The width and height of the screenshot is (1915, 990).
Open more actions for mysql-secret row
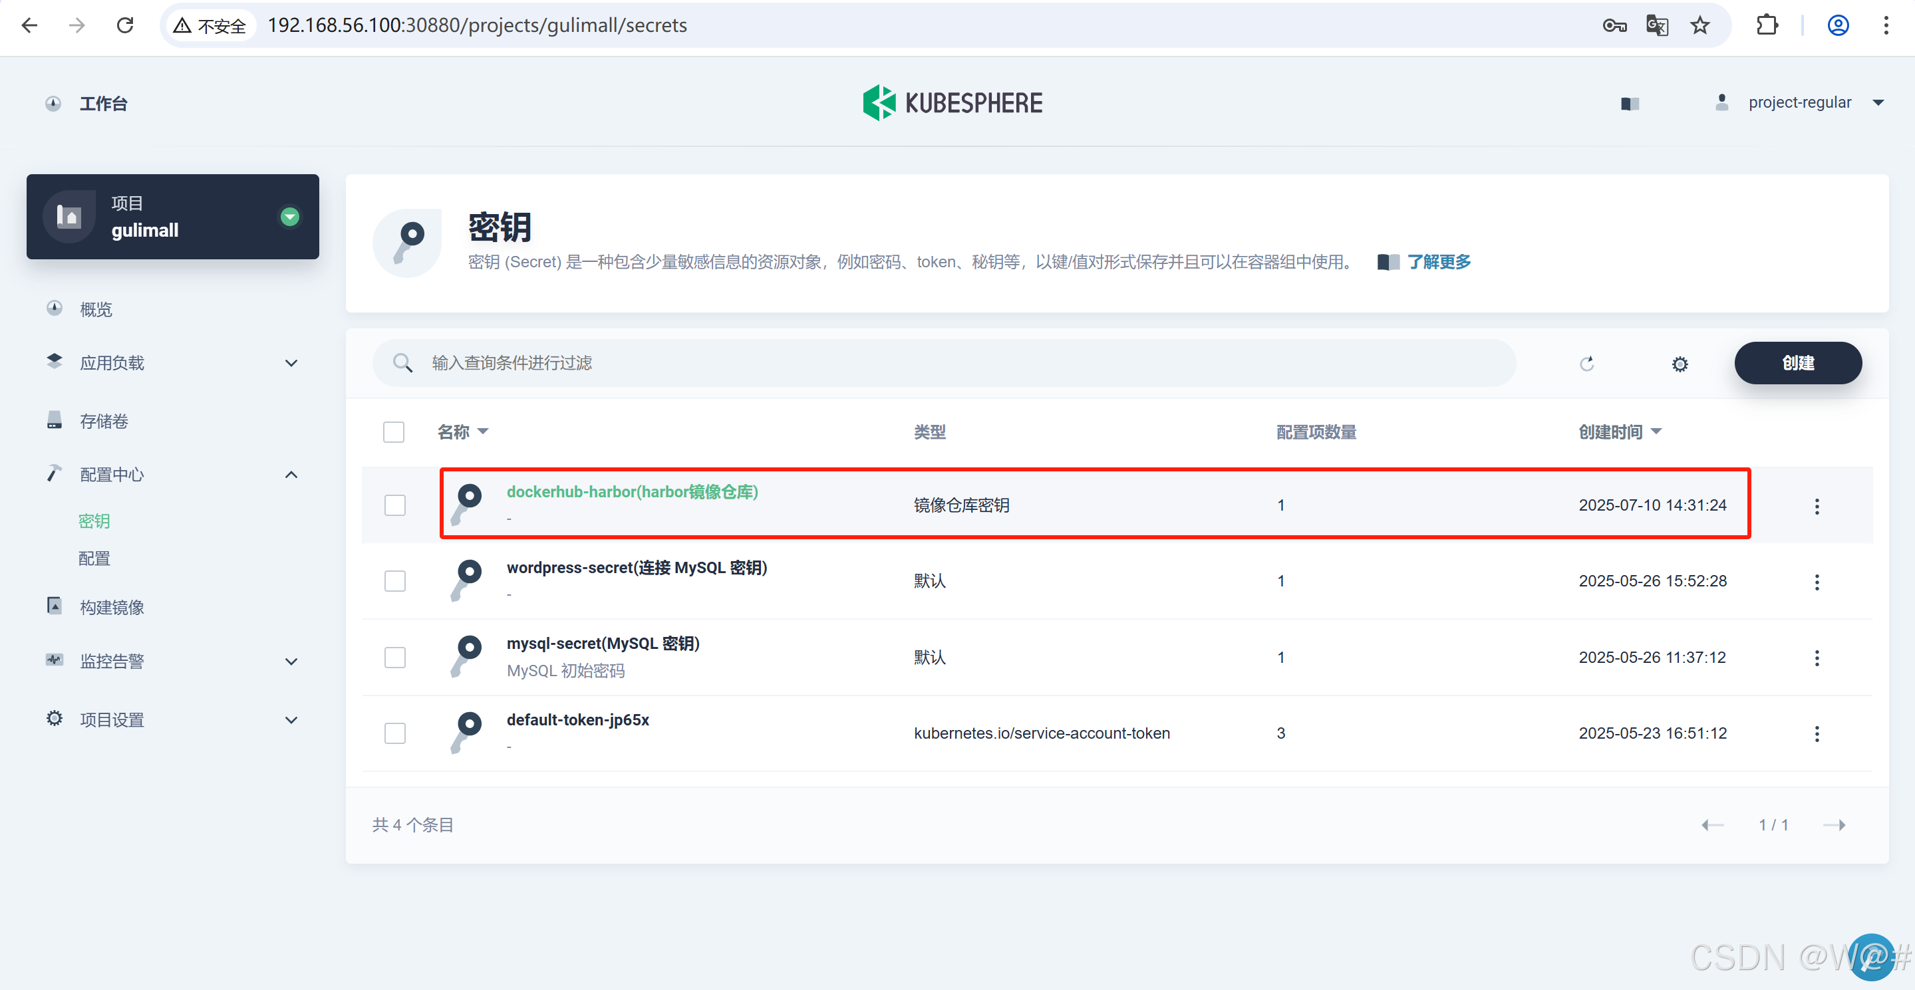[1817, 658]
